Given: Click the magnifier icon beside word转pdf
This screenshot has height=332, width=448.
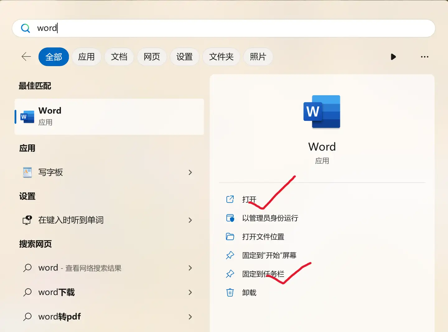Looking at the screenshot, I should tap(27, 317).
